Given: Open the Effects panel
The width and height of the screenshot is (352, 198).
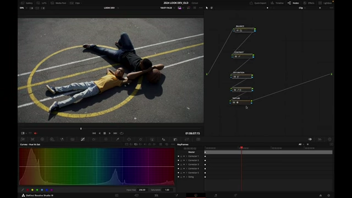Looking at the screenshot, I should 309,3.
